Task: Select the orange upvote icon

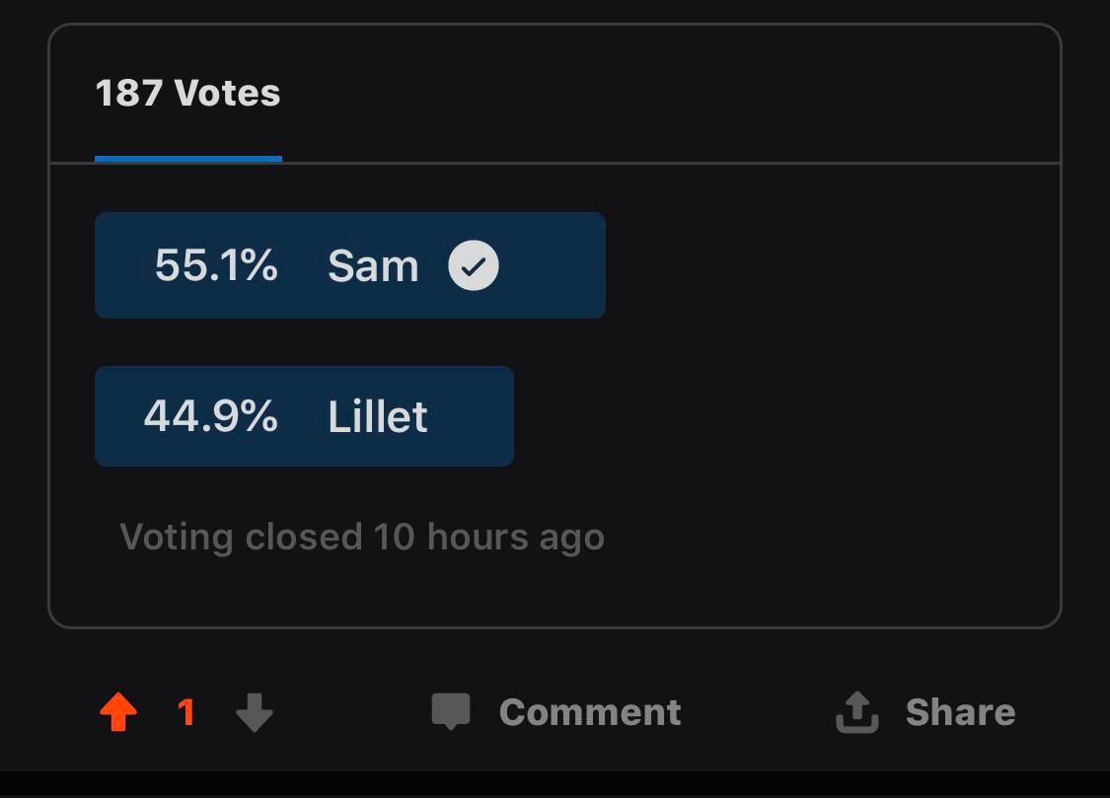Action: [x=119, y=710]
